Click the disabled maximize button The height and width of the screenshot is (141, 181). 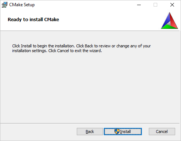pyautogui.click(x=155, y=5)
